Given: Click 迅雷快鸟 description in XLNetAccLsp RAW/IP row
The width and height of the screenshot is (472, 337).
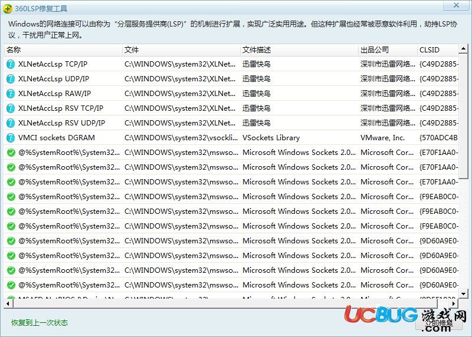Looking at the screenshot, I should point(257,94).
